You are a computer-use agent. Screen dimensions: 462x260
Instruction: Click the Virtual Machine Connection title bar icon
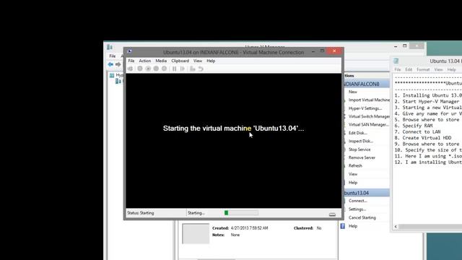[x=130, y=51]
